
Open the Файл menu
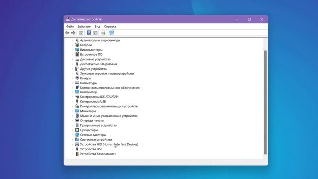click(x=70, y=26)
